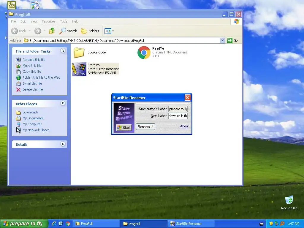Click the envelope E-mail icon

coord(18,83)
